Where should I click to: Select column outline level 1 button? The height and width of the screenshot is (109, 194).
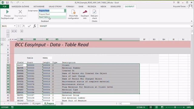pos(8,31)
